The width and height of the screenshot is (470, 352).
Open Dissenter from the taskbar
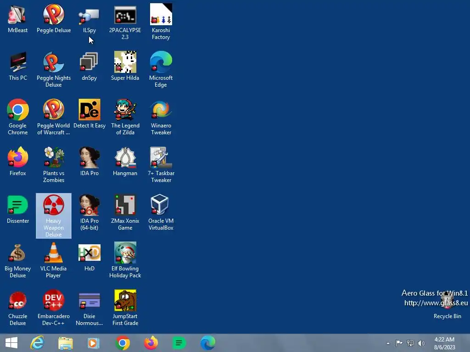pos(179,343)
